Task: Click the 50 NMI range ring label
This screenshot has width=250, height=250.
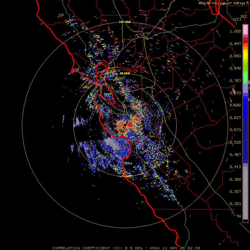Action: tap(125, 73)
